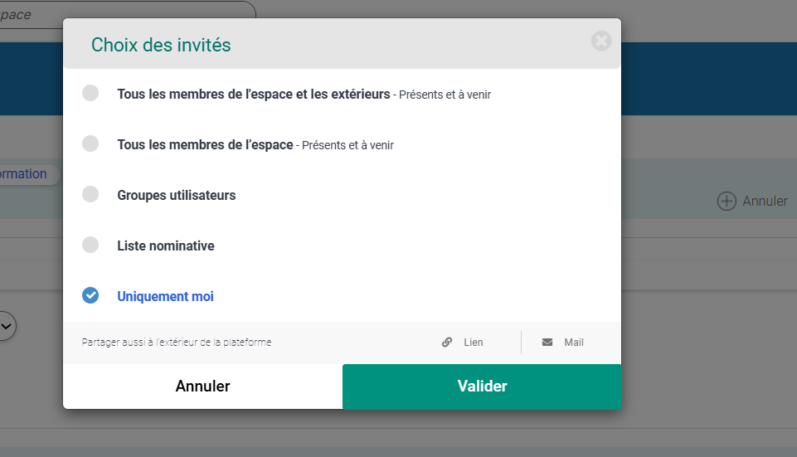Click the Liste nominative label

pyautogui.click(x=166, y=246)
